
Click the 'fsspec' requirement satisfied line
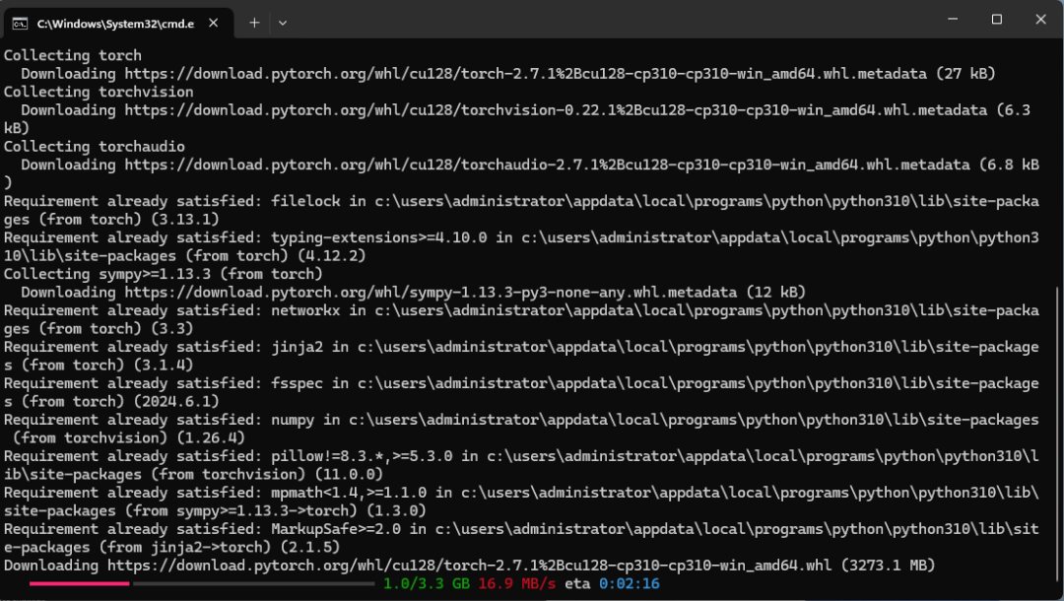(x=521, y=392)
